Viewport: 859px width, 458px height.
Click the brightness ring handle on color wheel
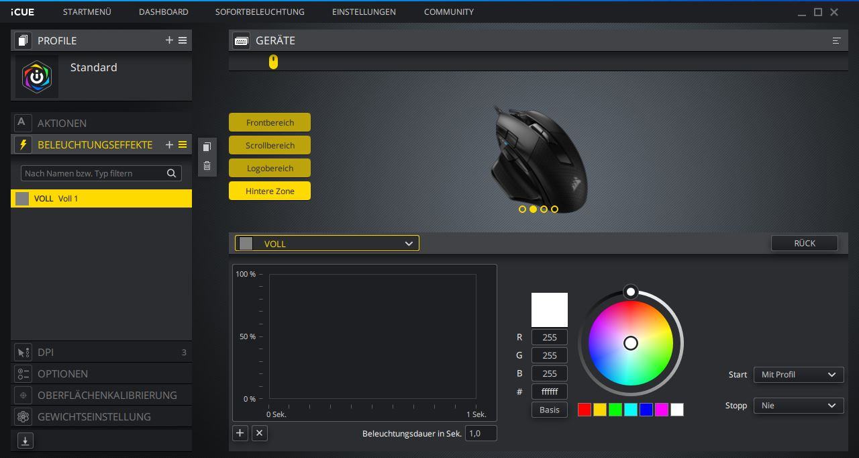point(631,291)
